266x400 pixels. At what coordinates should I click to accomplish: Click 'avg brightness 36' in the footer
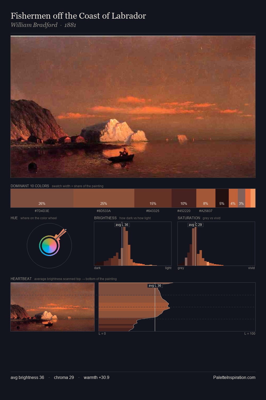[x=27, y=378]
